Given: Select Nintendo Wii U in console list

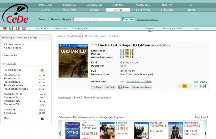Looking at the screenshot, I should point(13,94).
